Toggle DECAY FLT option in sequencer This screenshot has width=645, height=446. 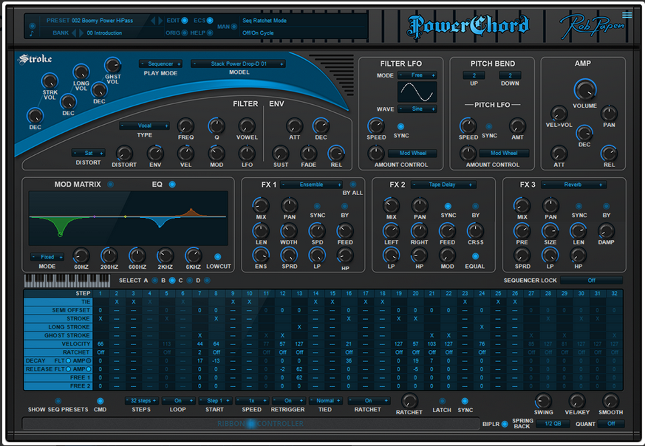point(68,361)
